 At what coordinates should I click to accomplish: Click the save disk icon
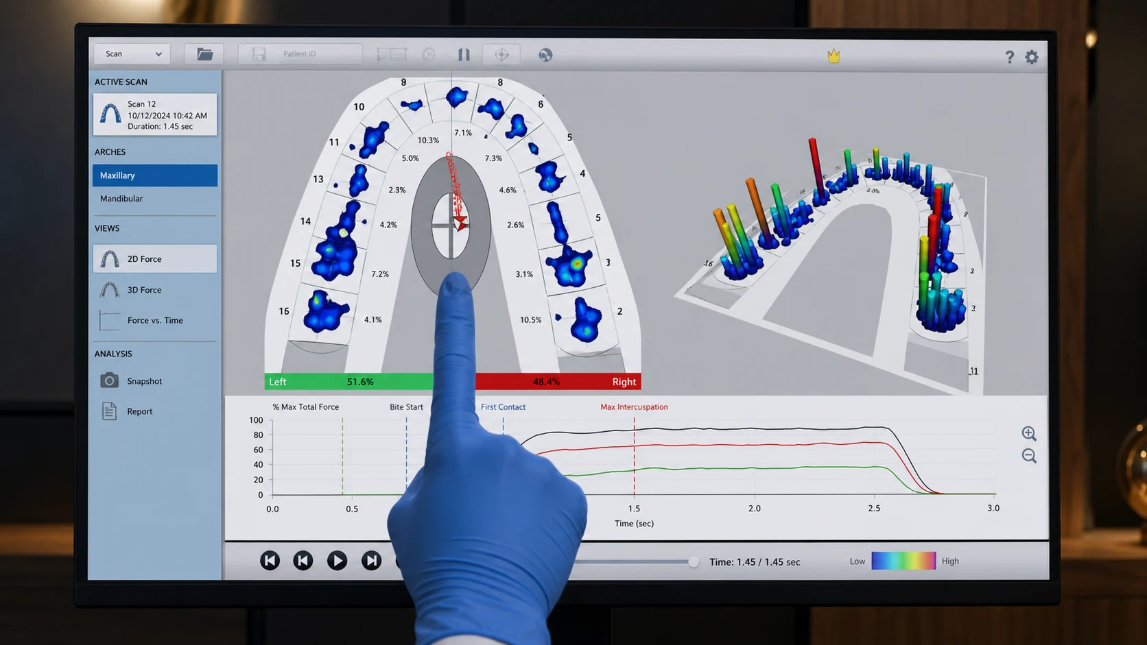coord(259,53)
